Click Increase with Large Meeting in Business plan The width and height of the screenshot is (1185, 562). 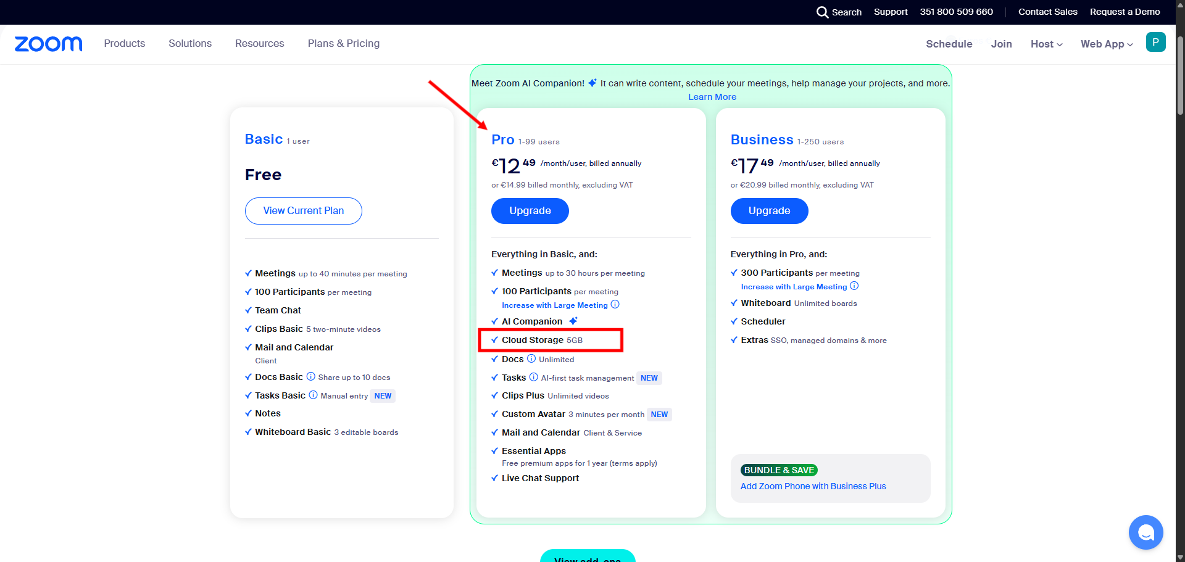coord(794,287)
